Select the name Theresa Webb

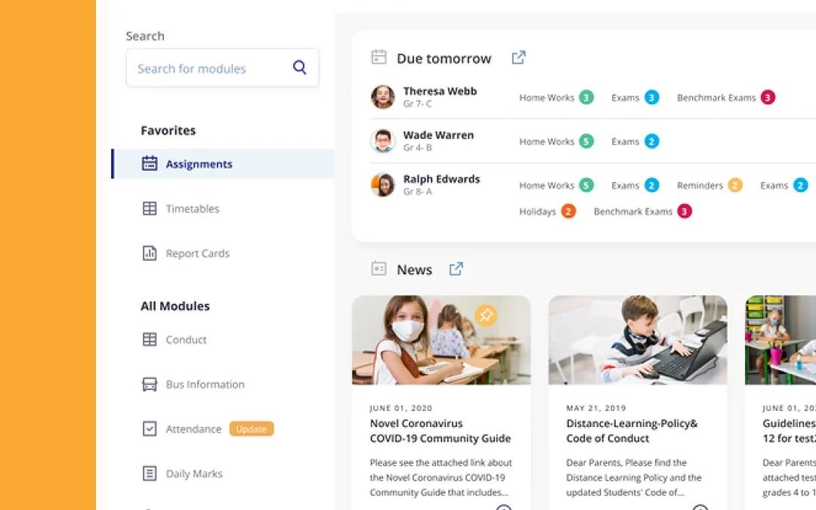click(440, 91)
